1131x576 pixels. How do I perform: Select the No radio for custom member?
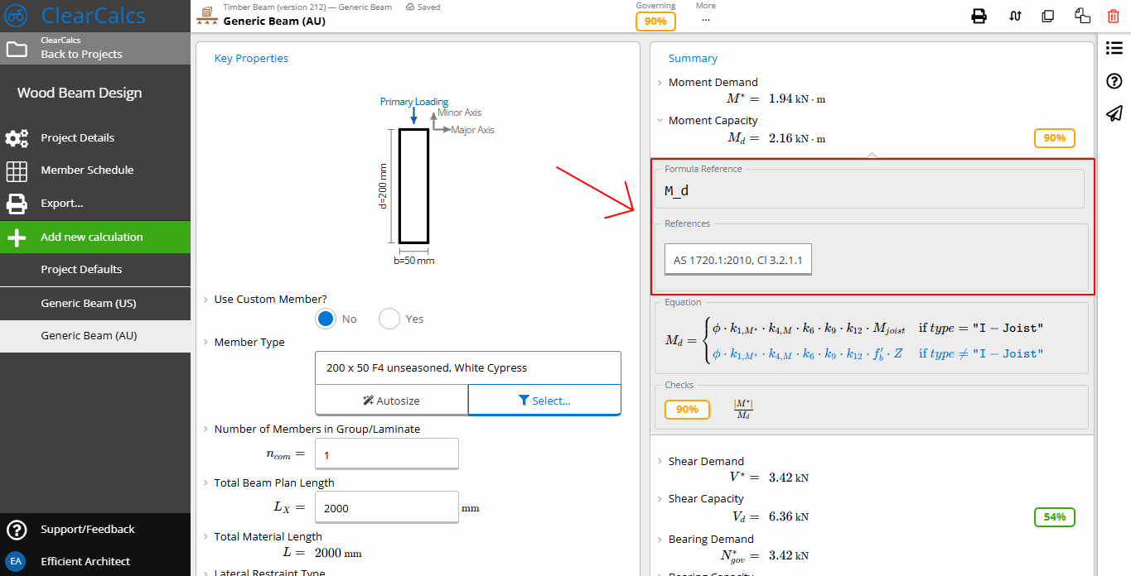click(326, 319)
